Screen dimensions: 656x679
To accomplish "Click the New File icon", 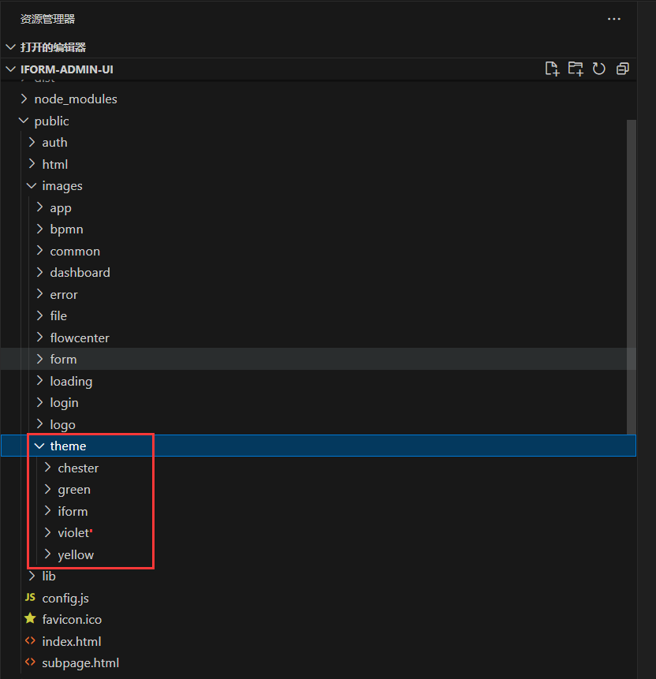I will (x=552, y=69).
